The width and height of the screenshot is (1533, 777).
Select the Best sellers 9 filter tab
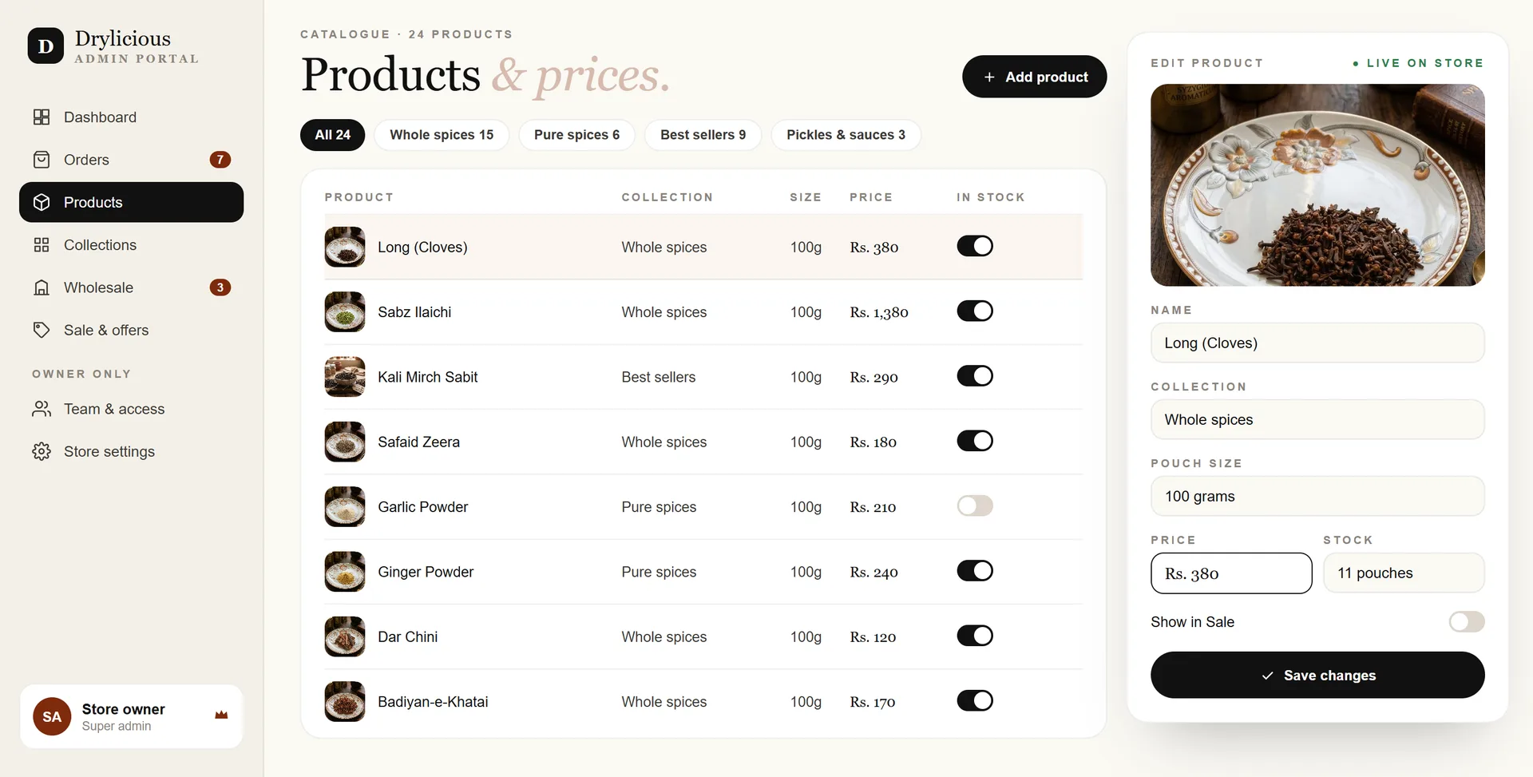coord(703,135)
